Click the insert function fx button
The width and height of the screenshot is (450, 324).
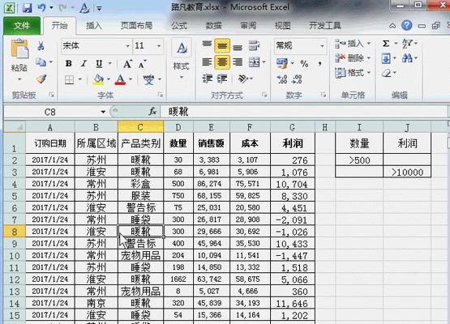pos(152,112)
